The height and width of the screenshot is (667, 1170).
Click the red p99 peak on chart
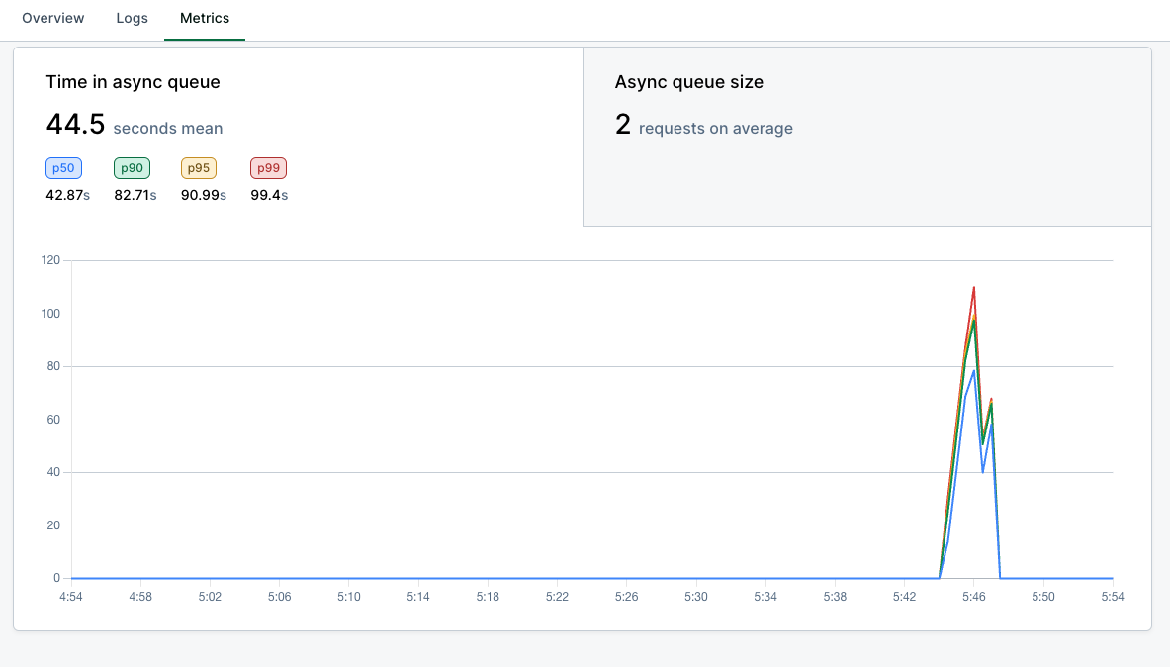[x=974, y=288]
